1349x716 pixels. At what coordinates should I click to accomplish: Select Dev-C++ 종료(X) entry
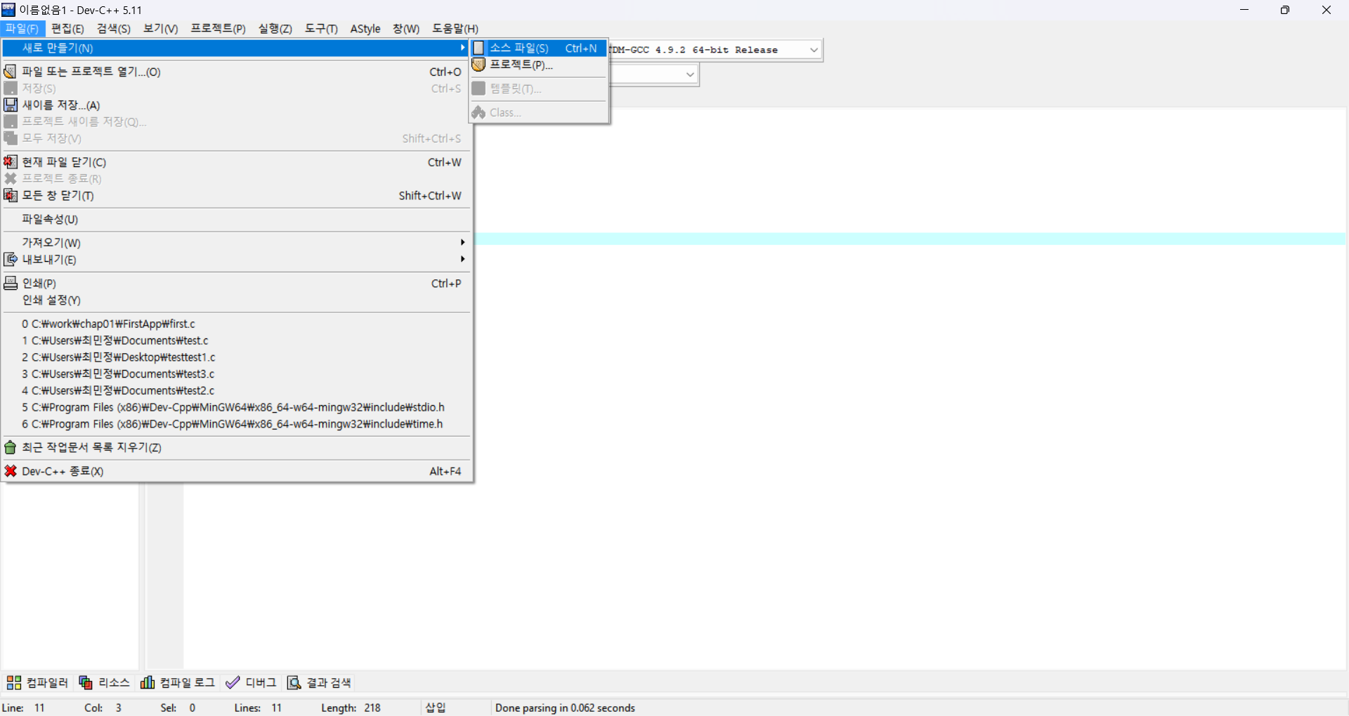pyautogui.click(x=235, y=471)
